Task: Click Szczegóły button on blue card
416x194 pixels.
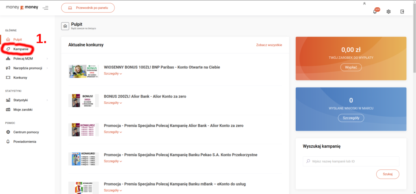Action: [x=351, y=118]
